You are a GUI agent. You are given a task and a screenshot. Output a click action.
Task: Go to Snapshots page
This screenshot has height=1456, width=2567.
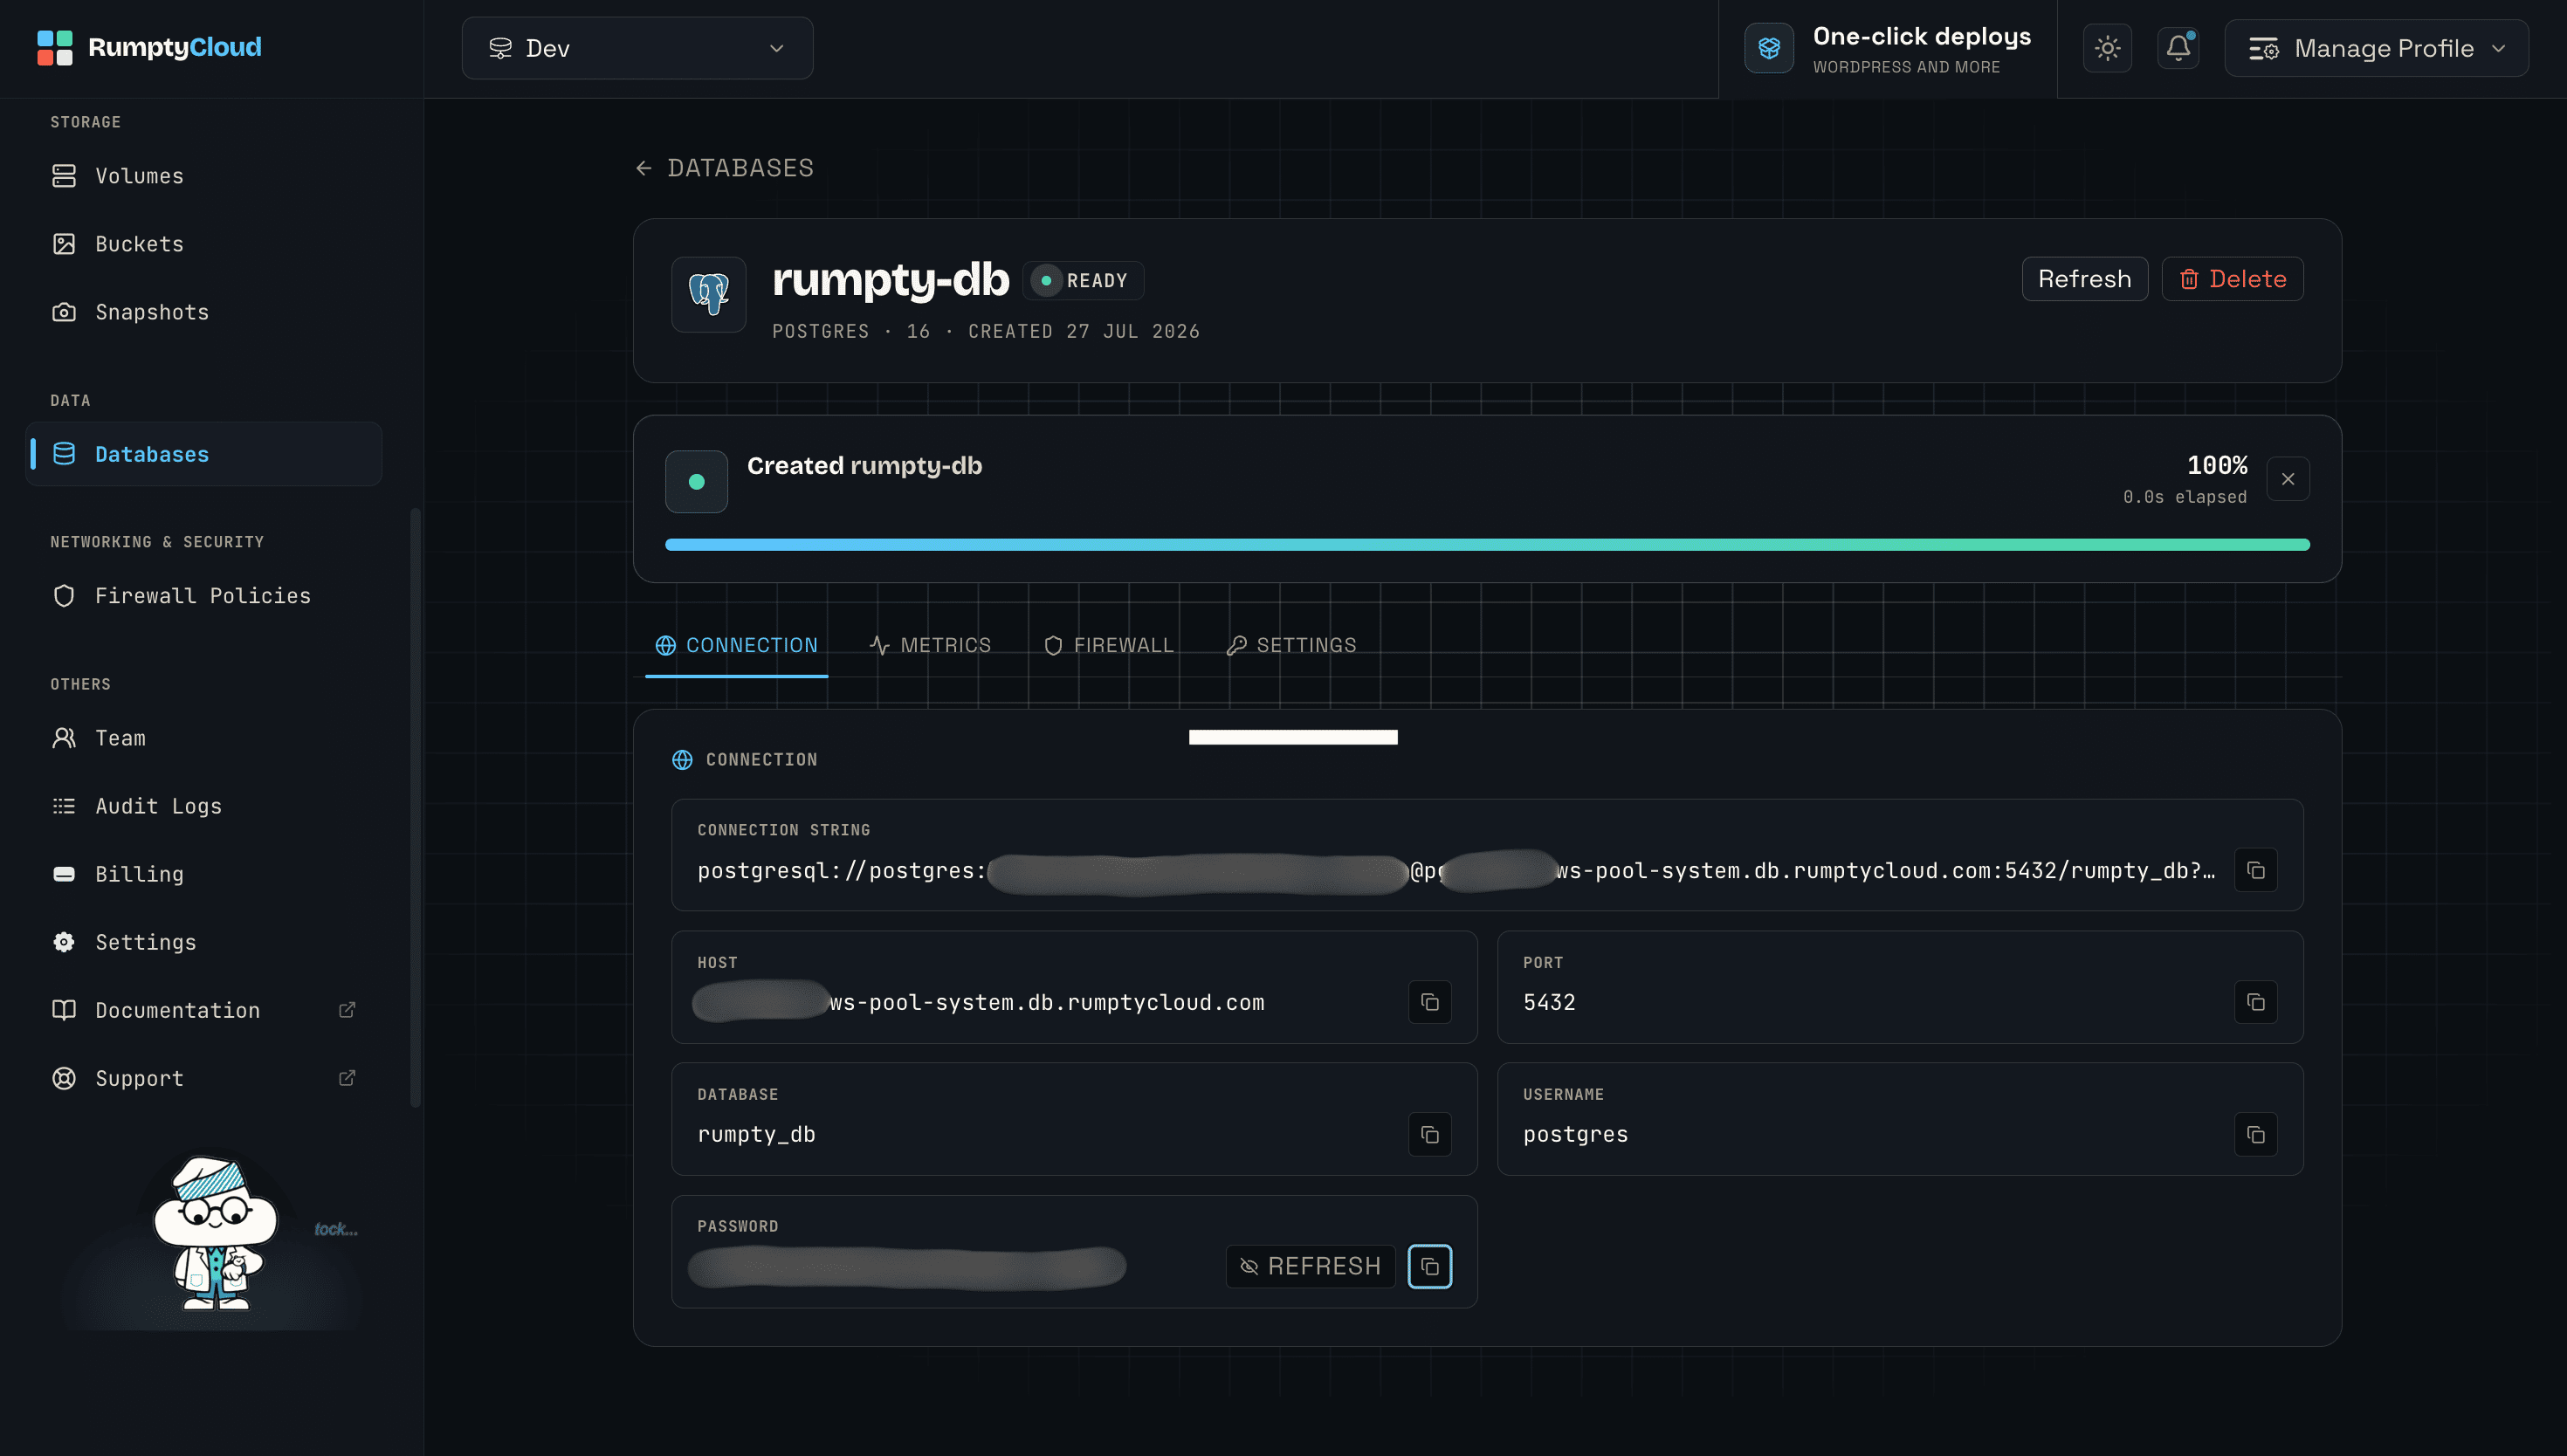203,312
